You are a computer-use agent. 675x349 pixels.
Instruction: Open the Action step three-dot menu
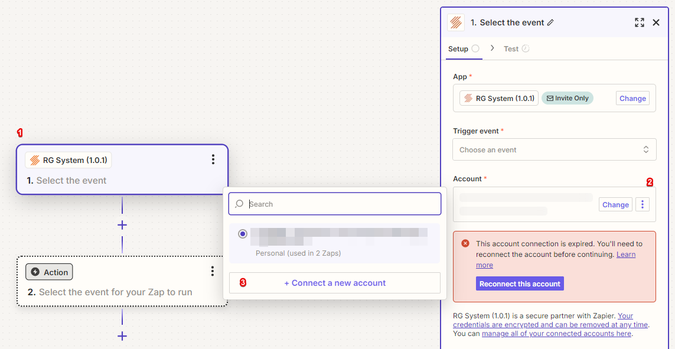coord(212,271)
